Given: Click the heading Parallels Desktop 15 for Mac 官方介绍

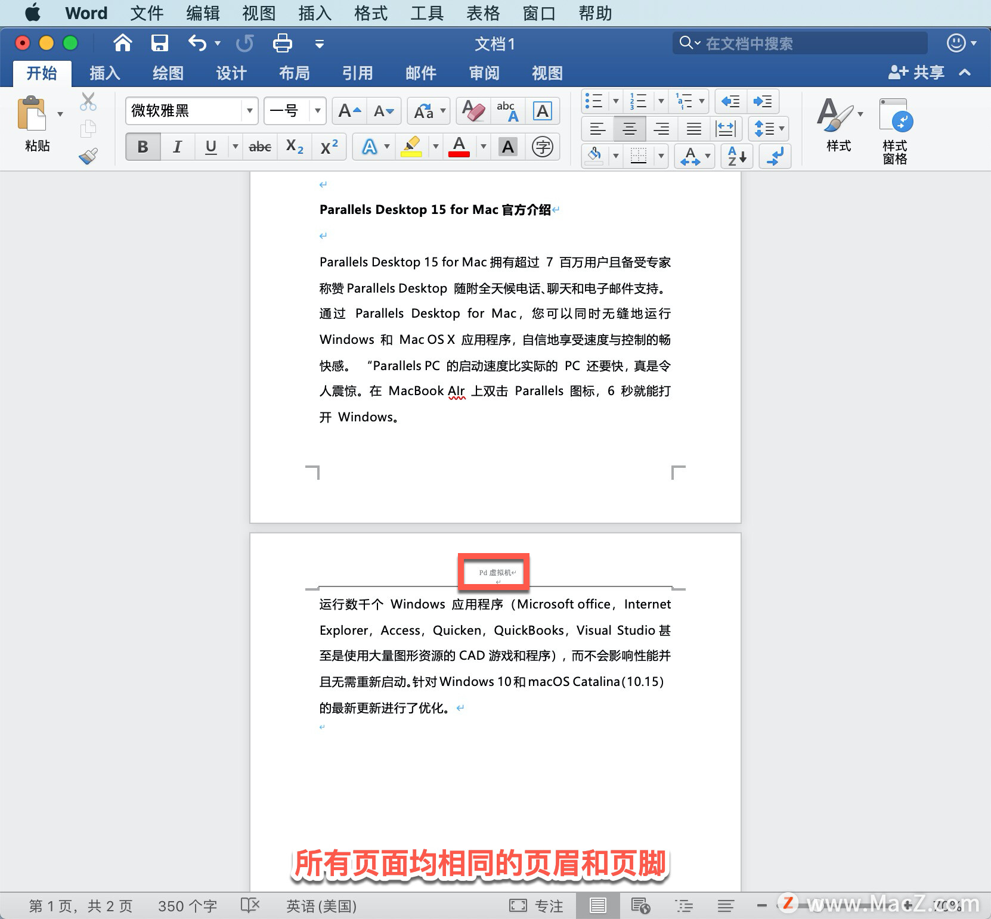Looking at the screenshot, I should click(435, 210).
